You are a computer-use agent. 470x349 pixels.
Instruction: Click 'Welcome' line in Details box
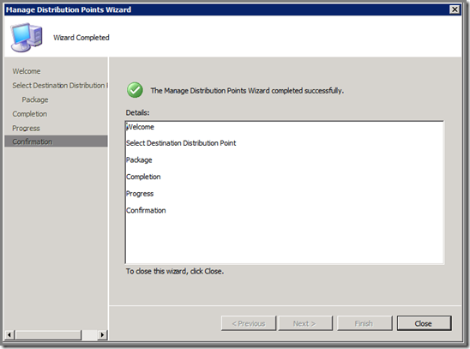point(140,127)
